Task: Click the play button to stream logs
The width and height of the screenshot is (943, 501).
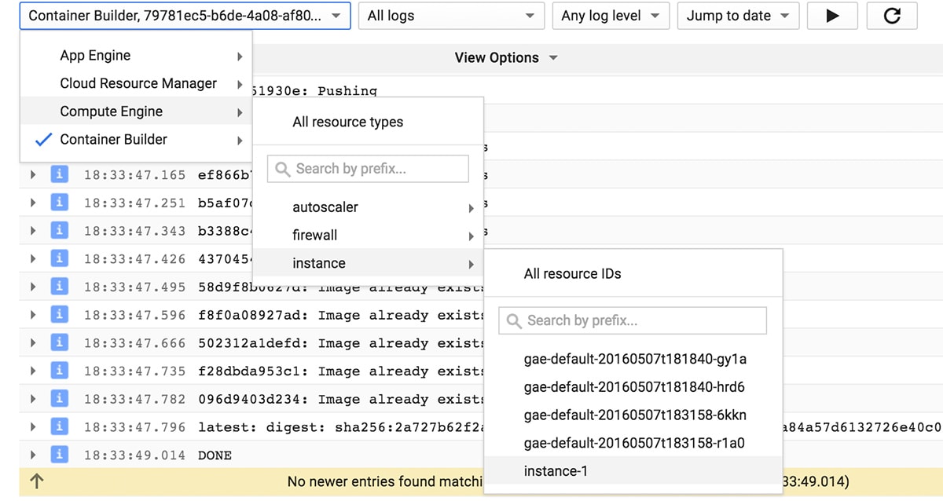Action: (833, 16)
